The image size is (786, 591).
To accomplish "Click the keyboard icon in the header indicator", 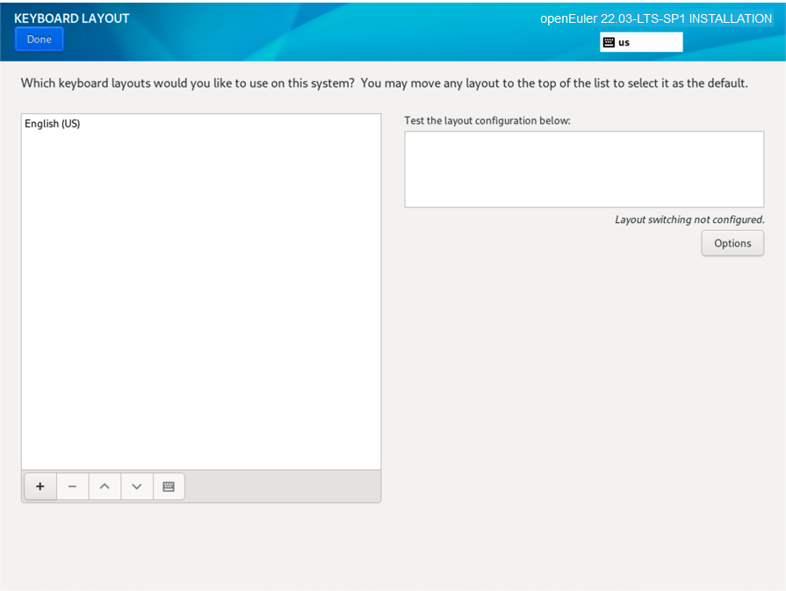I will [x=609, y=42].
